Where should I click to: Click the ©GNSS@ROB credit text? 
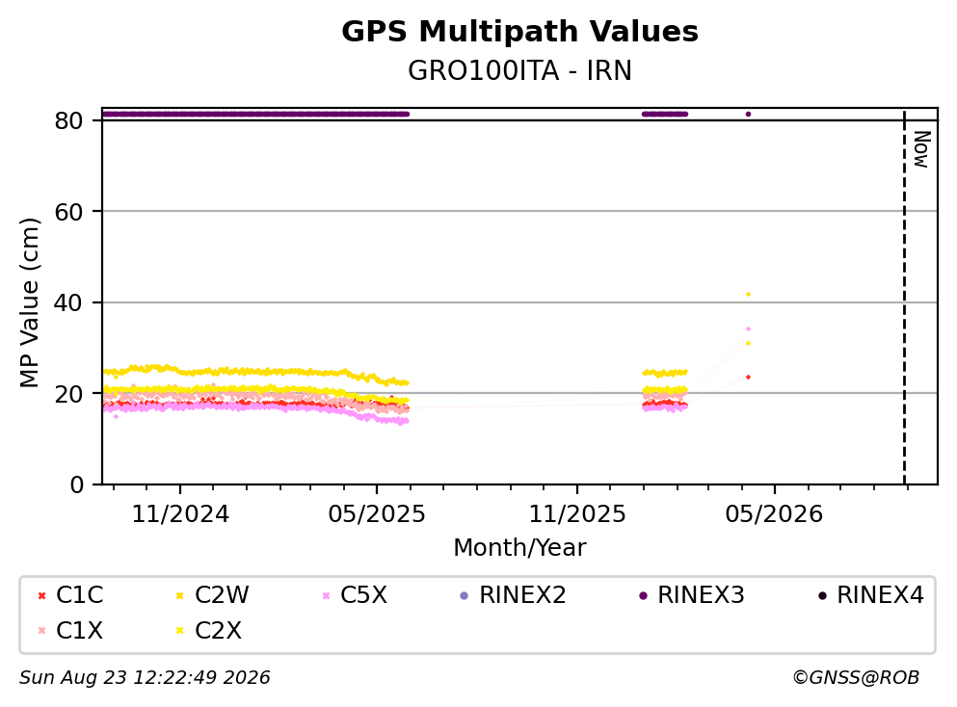(x=856, y=678)
